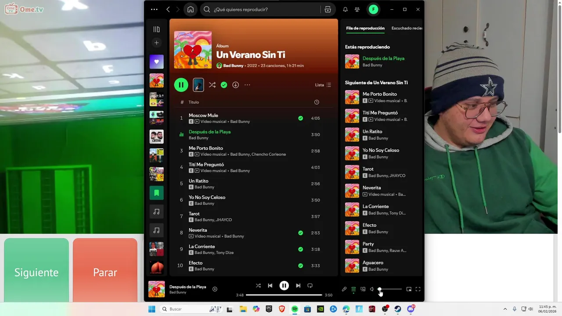The height and width of the screenshot is (316, 562).
Task: Toggle shuffle in the bottom player
Action: click(258, 286)
